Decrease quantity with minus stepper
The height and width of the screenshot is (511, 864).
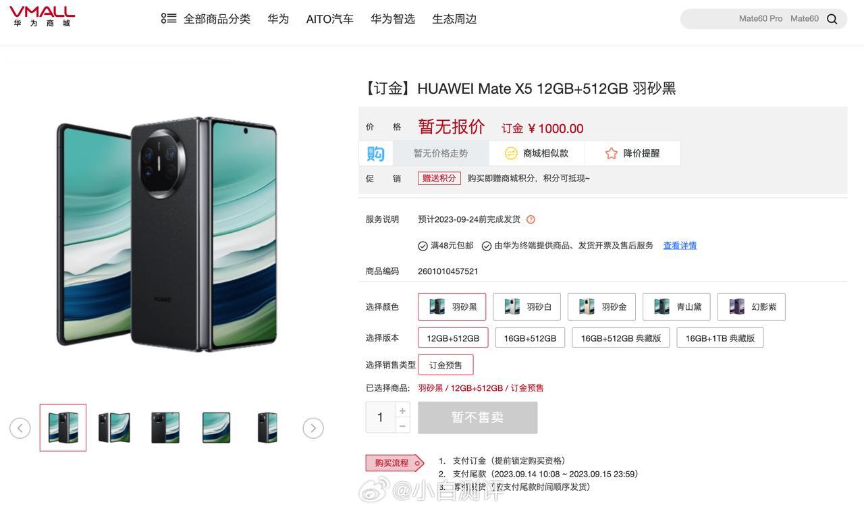point(402,425)
